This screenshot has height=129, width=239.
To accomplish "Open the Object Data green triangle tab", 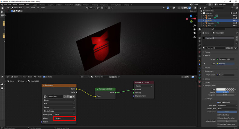I will 200,78.
